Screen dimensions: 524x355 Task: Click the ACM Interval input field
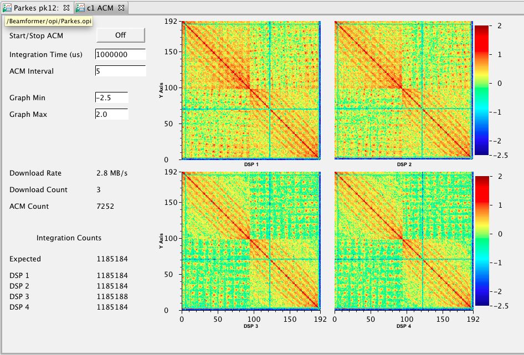point(120,71)
